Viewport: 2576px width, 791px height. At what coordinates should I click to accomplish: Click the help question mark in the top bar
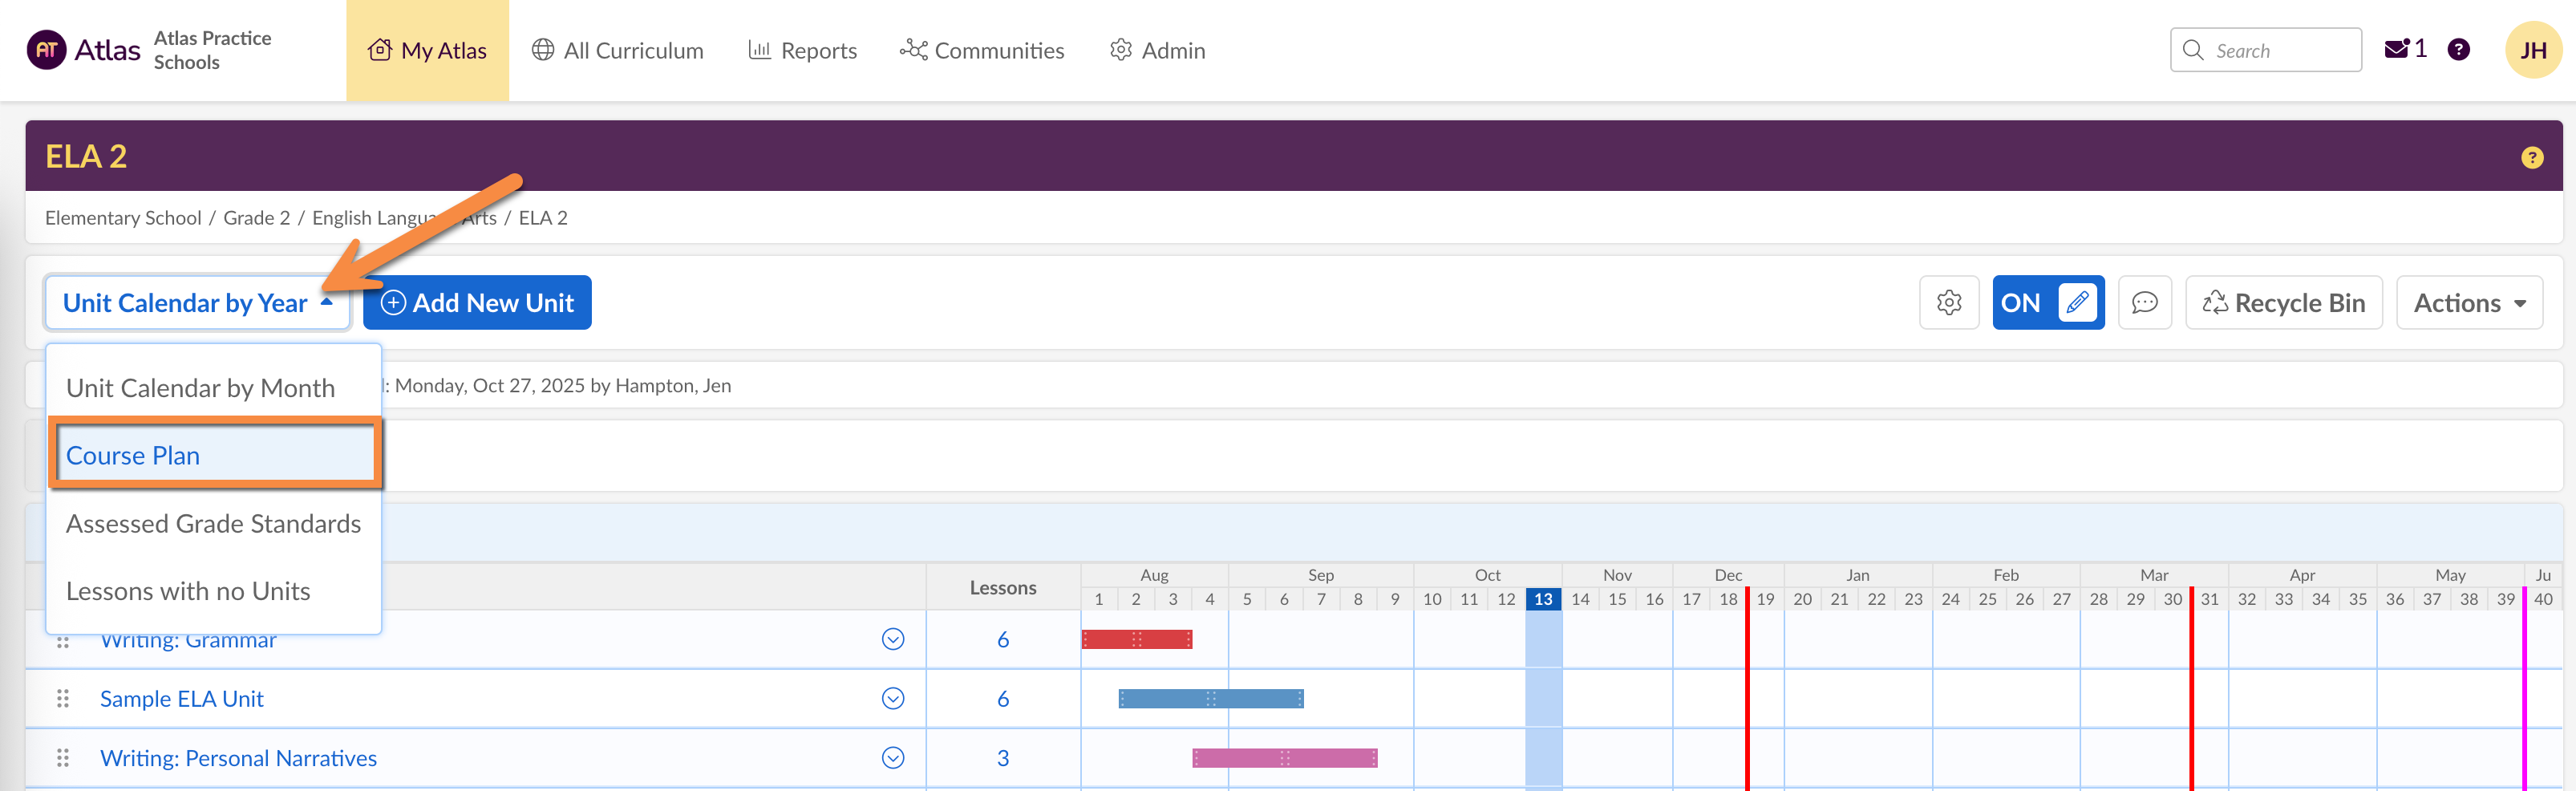click(x=2459, y=49)
